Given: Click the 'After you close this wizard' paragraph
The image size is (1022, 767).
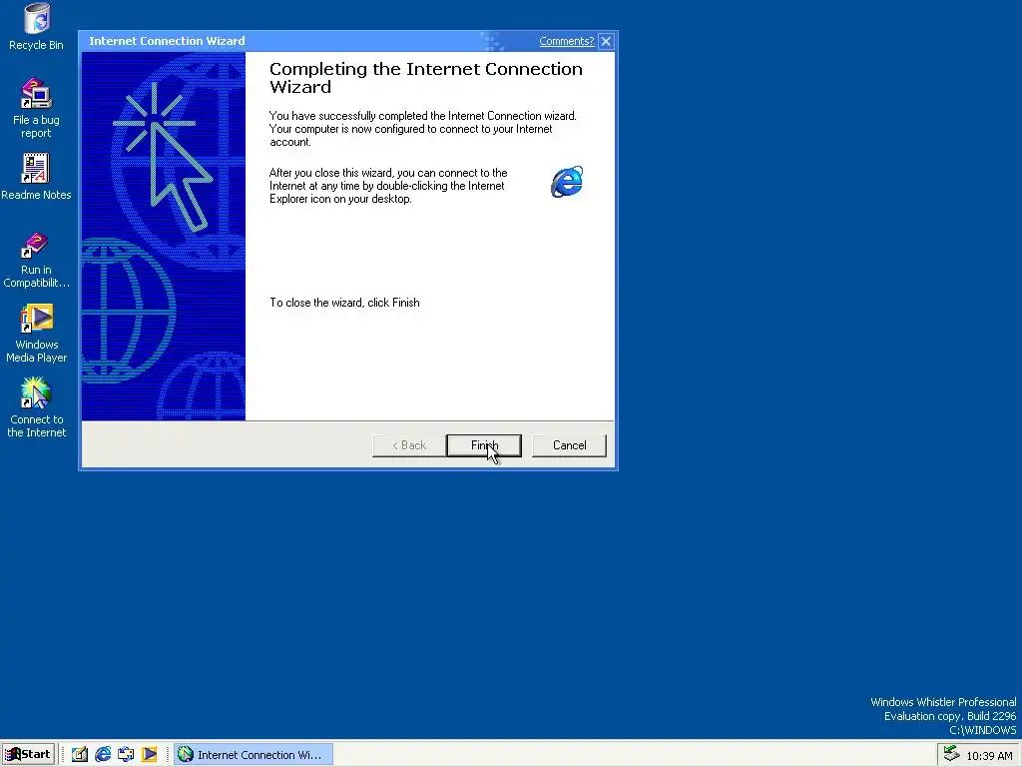Looking at the screenshot, I should click(388, 186).
